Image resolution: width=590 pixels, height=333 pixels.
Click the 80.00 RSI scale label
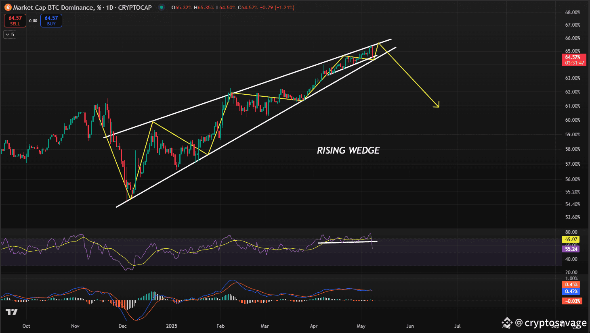pyautogui.click(x=571, y=232)
